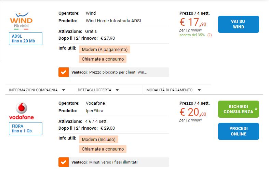Viewport: 269px width, 169px height.
Task: Click the orange checkmark icon in Vodafone Vantaggi
Action: click(64, 162)
